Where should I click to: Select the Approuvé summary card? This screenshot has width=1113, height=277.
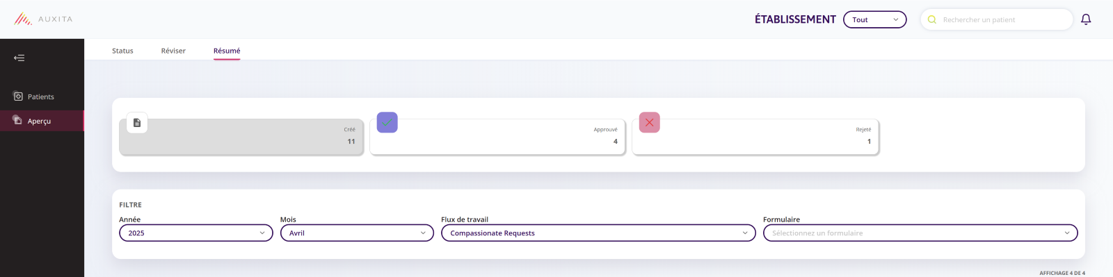coord(497,137)
